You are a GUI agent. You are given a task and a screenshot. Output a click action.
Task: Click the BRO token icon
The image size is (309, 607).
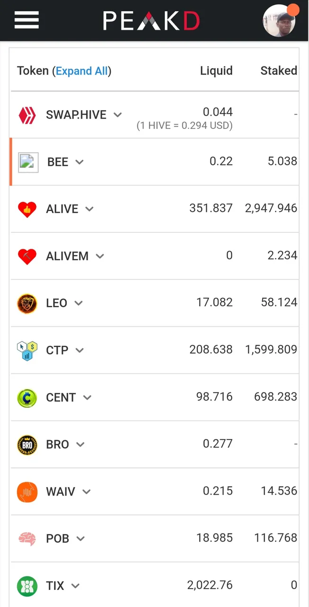[x=27, y=445]
